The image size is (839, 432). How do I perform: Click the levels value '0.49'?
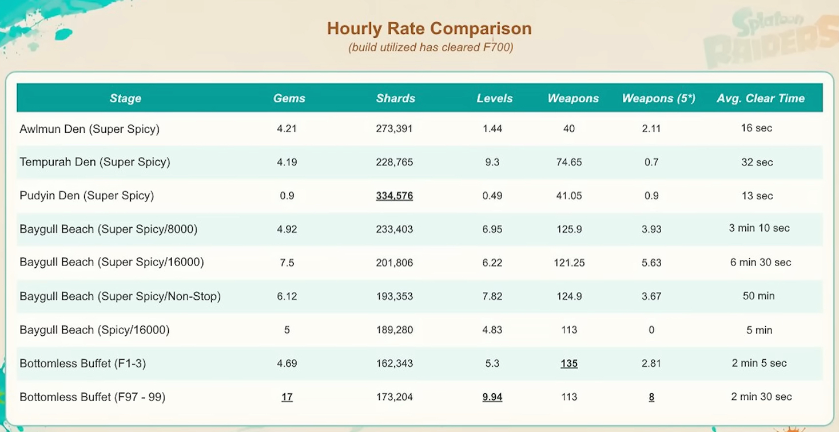click(x=492, y=196)
